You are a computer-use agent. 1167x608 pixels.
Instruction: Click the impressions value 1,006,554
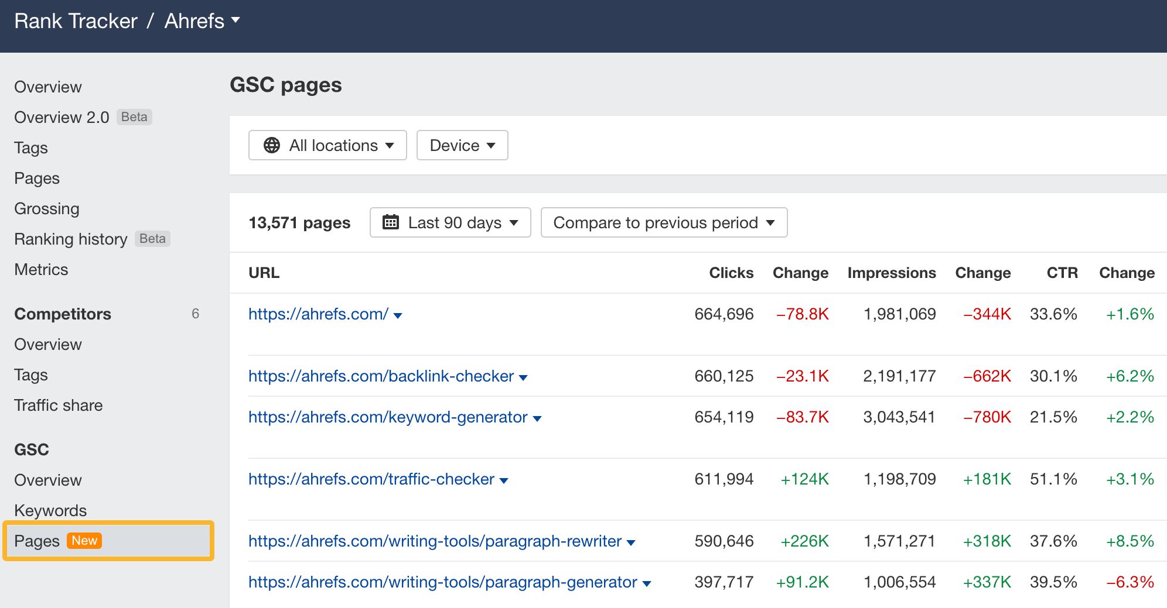pos(900,582)
